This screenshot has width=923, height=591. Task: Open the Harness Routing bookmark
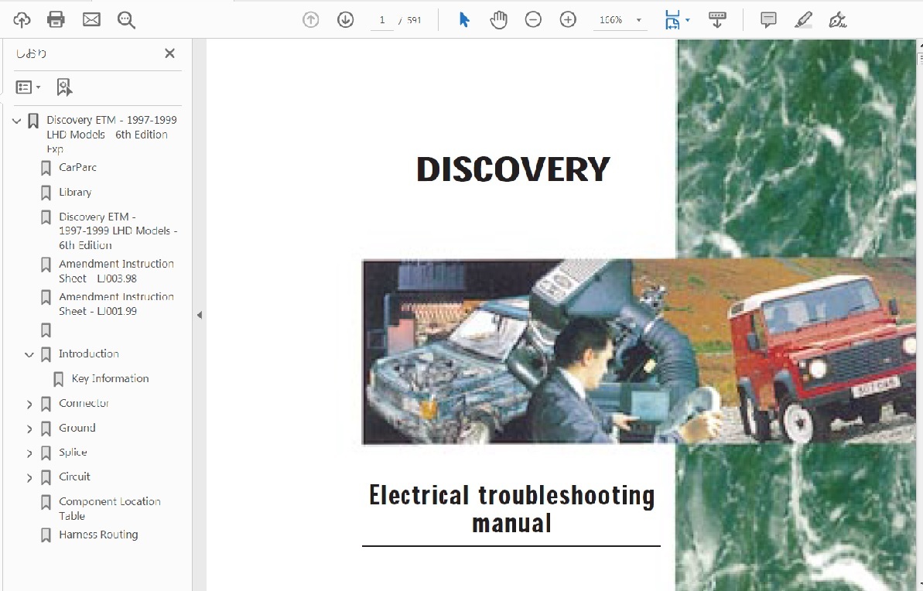[98, 535]
